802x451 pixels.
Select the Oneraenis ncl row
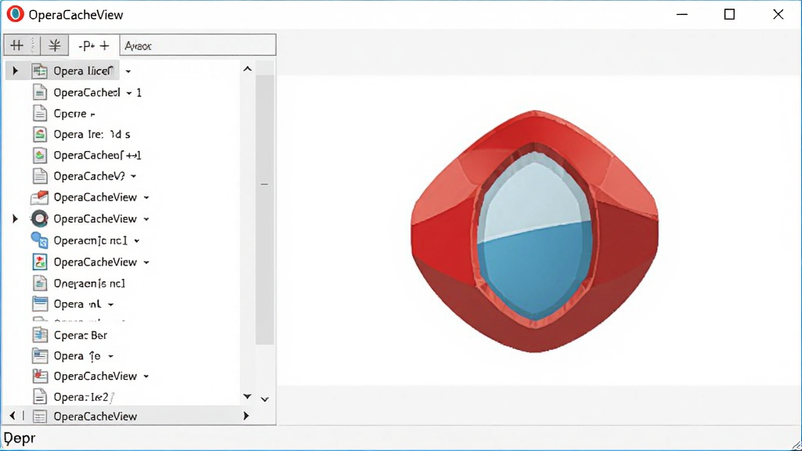tap(89, 283)
